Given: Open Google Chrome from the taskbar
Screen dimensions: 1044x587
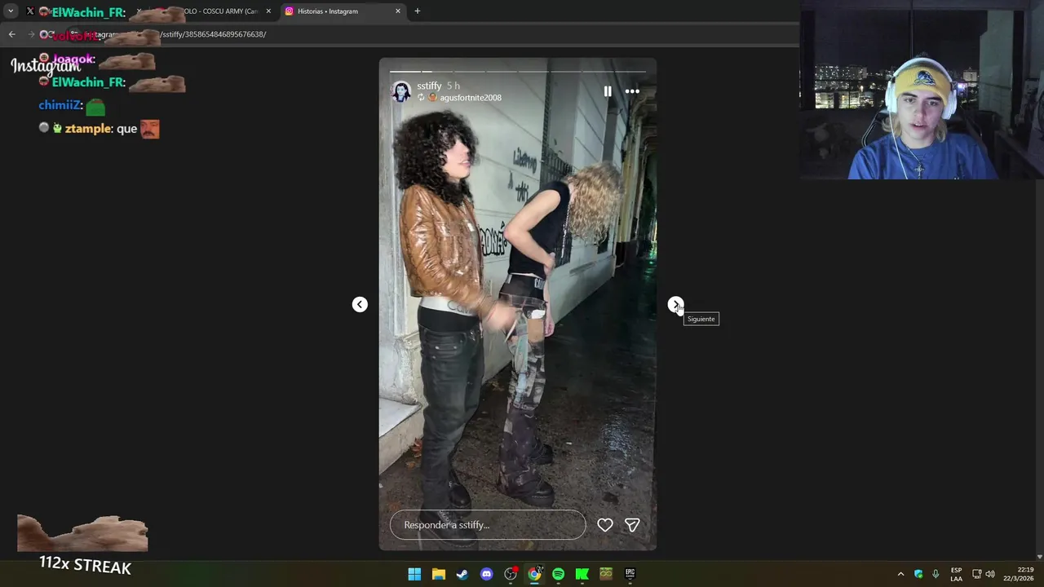Looking at the screenshot, I should click(534, 574).
